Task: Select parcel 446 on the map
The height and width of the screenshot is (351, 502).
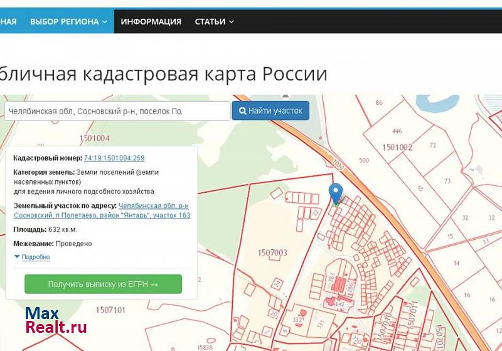Action: coord(397,132)
